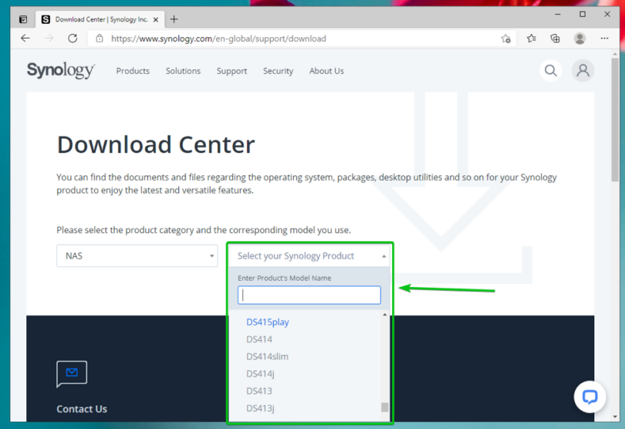625x429 pixels.
Task: Open the Security menu
Action: (278, 71)
